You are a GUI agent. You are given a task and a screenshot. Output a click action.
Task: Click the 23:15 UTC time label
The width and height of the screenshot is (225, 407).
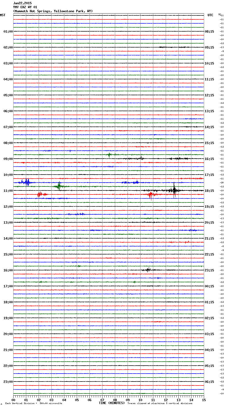click(209, 270)
